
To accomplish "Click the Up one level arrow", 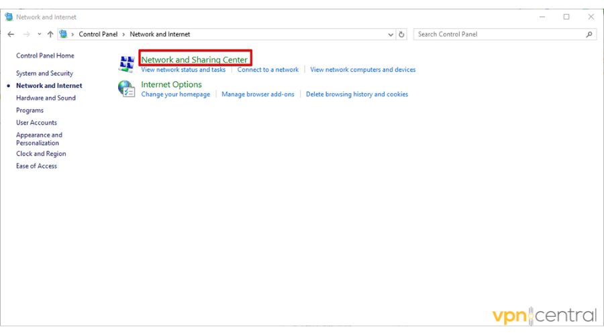I will 50,34.
